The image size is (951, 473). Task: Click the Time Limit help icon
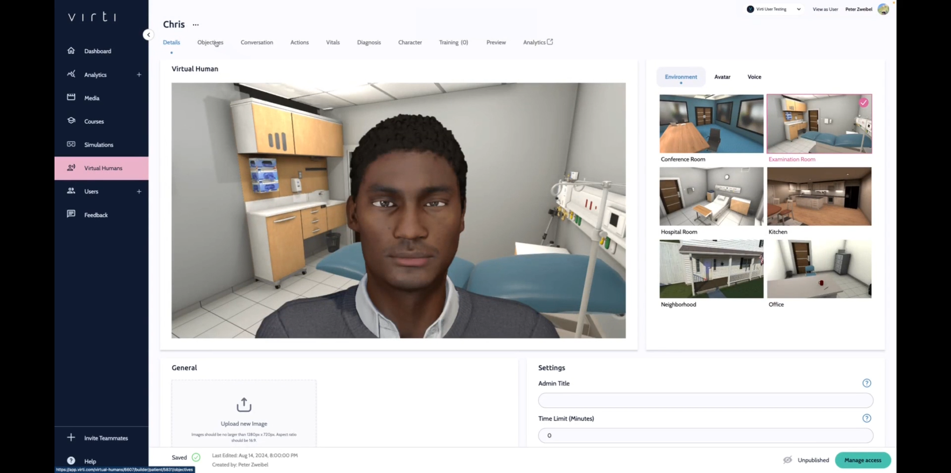tap(867, 418)
